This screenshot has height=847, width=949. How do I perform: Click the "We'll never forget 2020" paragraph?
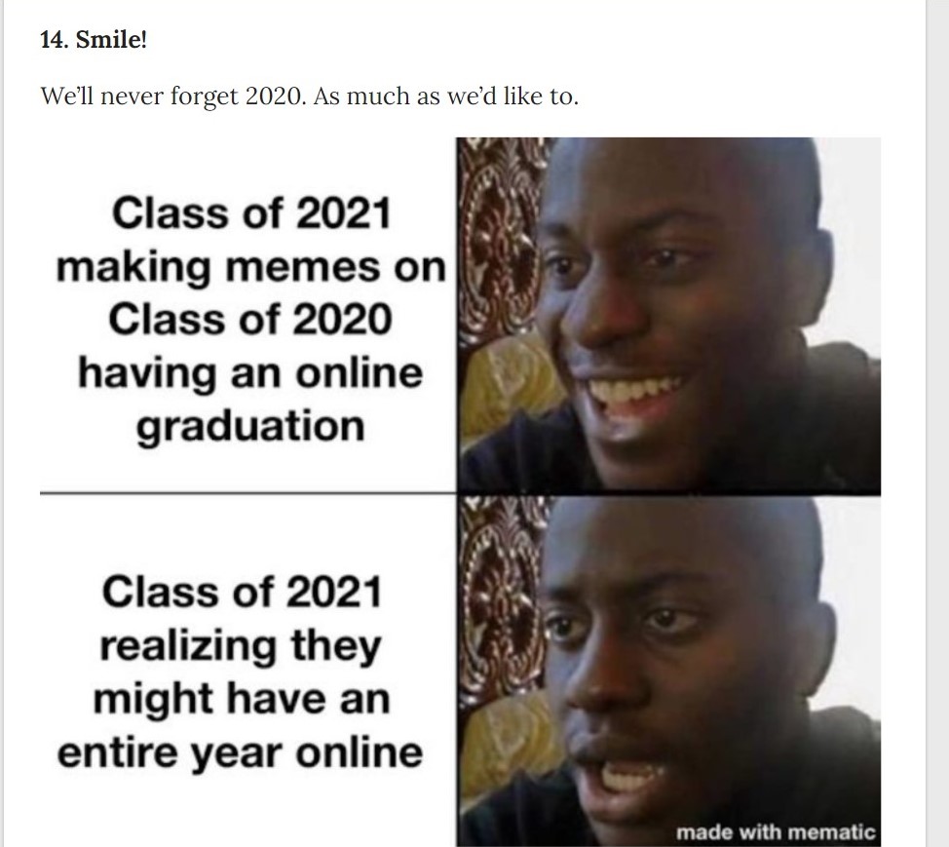[309, 96]
